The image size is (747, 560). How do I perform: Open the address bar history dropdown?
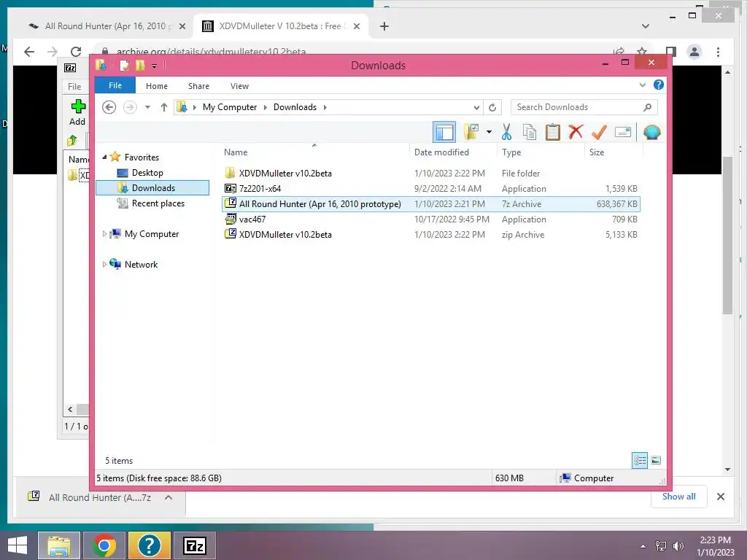pyautogui.click(x=476, y=108)
